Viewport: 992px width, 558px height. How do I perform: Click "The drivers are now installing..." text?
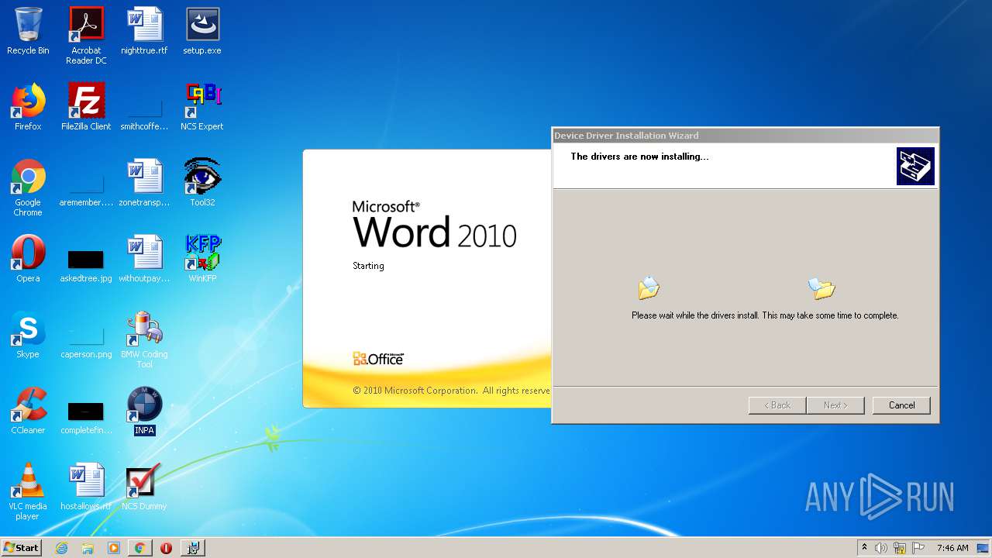[x=639, y=157]
